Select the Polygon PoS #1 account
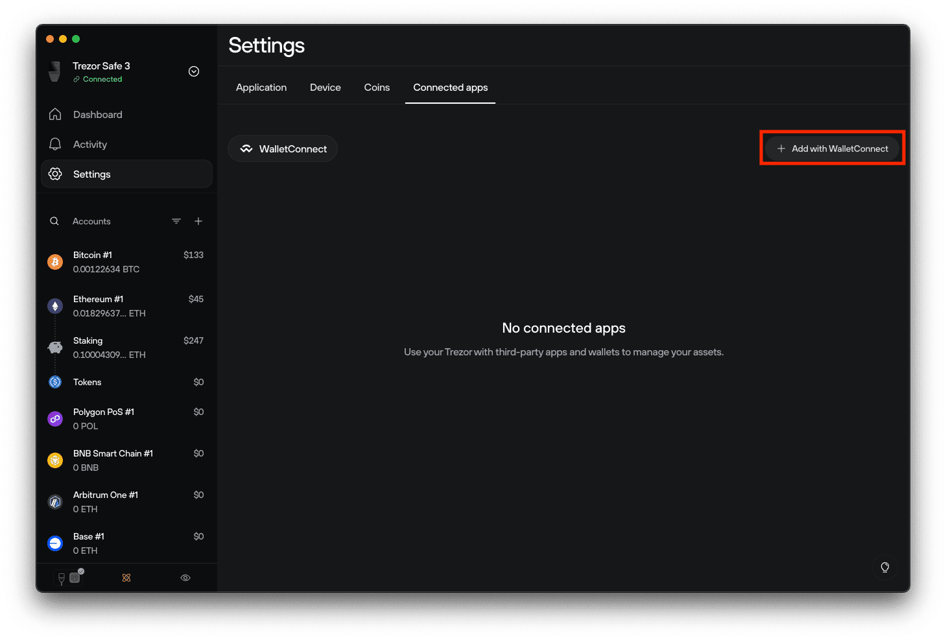Viewport: 946px width, 640px height. (x=126, y=419)
